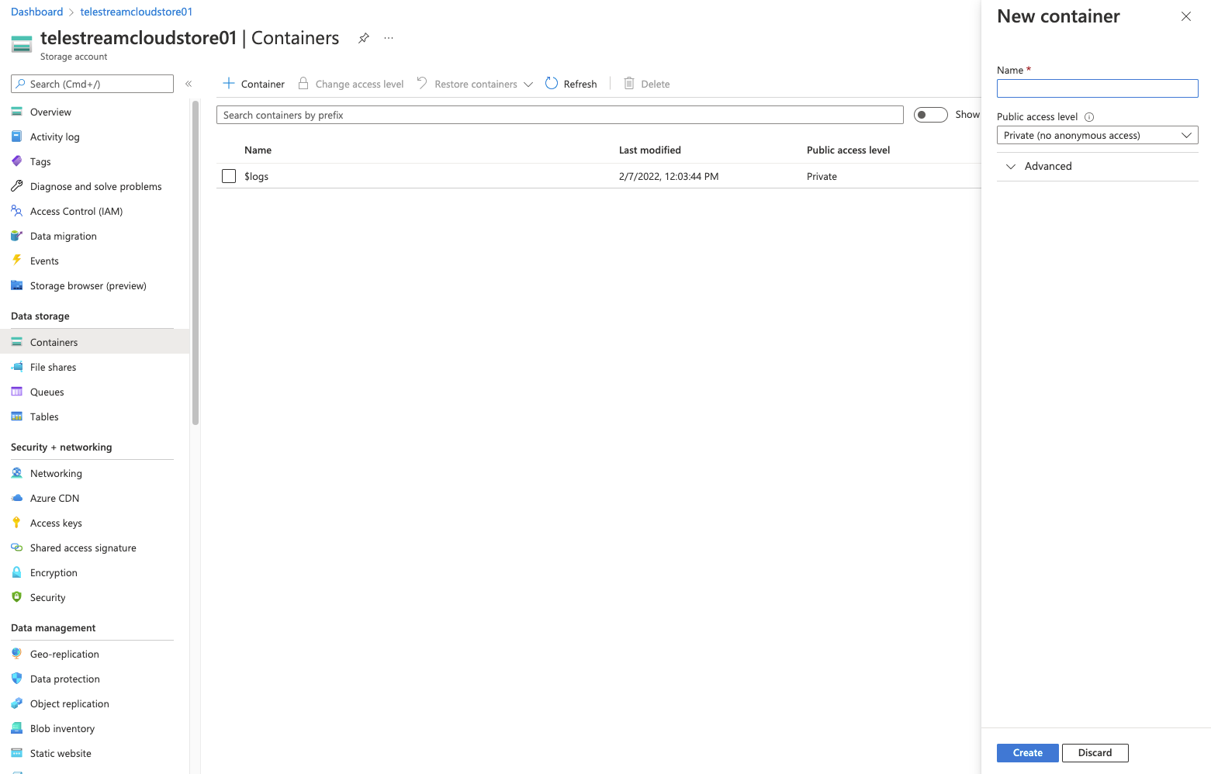The width and height of the screenshot is (1211, 774).
Task: Click the Object replication icon
Action: click(16, 703)
